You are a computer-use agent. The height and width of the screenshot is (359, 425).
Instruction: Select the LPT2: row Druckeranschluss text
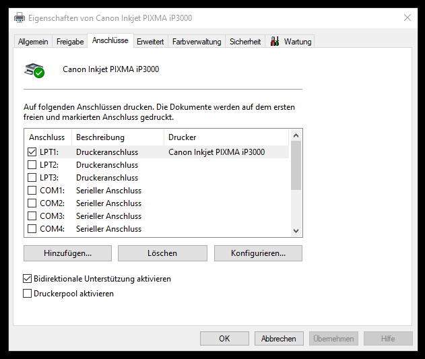[x=107, y=165]
